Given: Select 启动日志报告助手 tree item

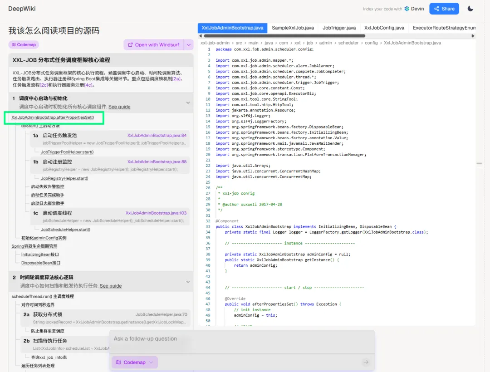Looking at the screenshot, I should click(48, 203).
